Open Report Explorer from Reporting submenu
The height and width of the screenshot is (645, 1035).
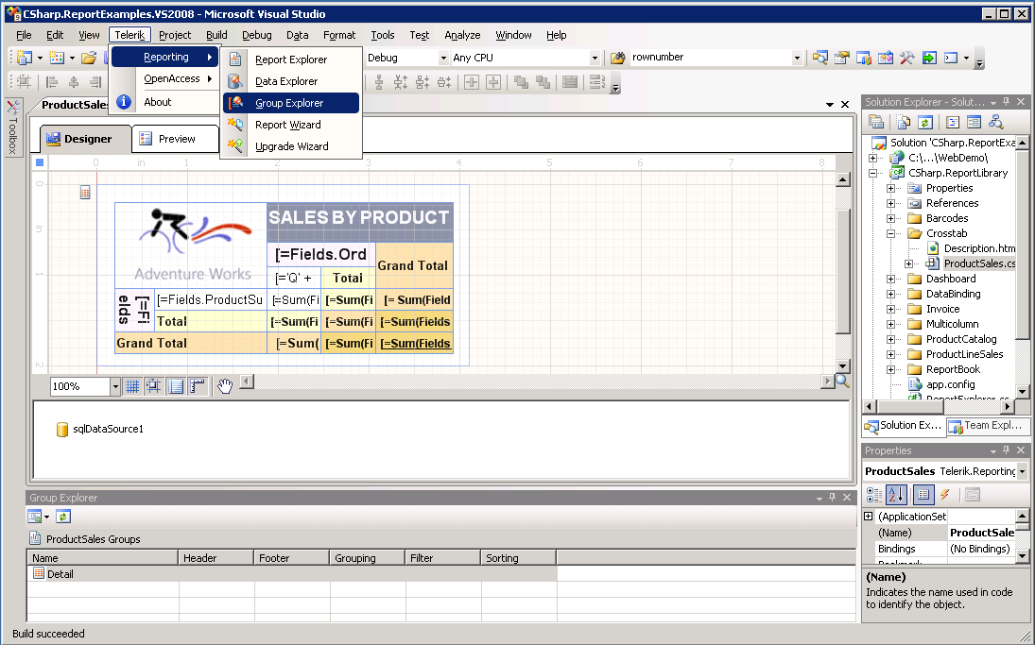point(290,59)
